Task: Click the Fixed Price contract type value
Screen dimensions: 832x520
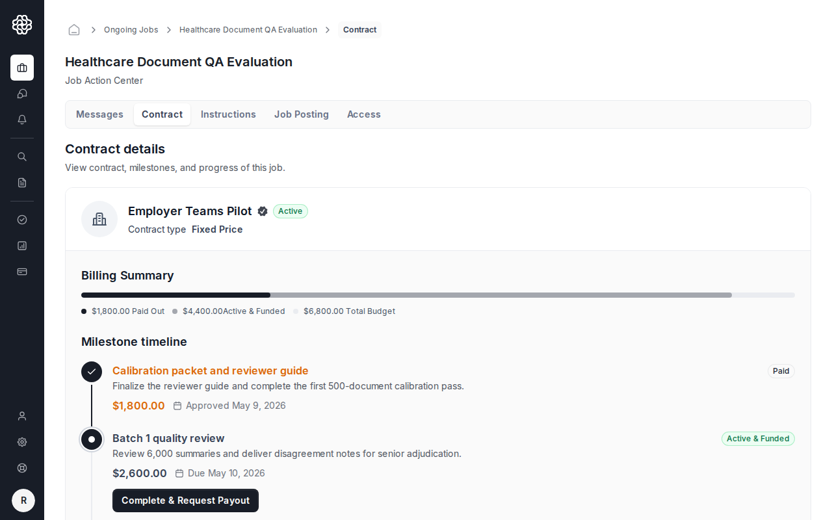Action: coord(217,229)
